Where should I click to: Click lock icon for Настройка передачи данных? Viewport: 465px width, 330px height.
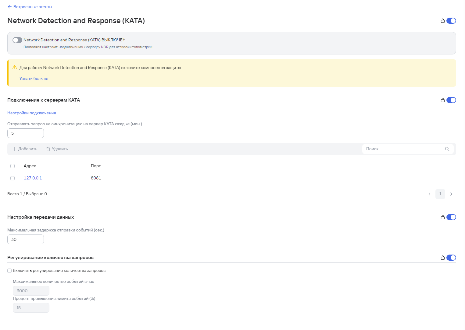pyautogui.click(x=442, y=217)
